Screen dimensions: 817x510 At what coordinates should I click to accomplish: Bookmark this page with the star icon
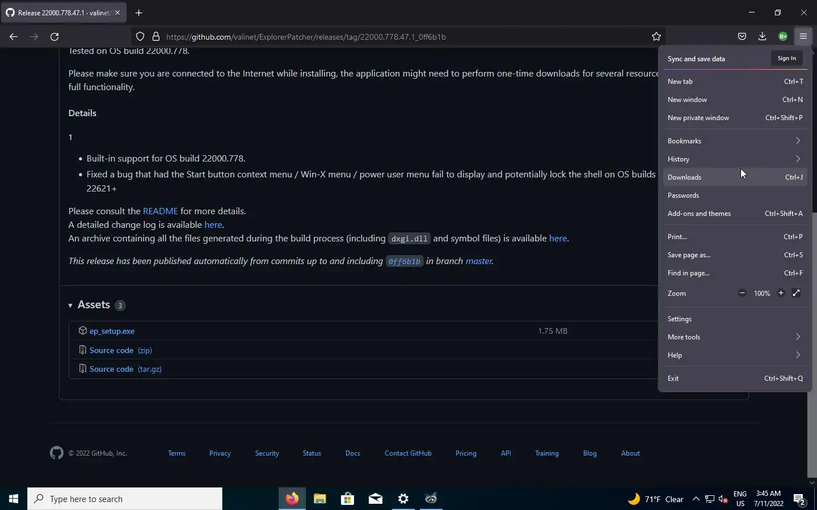656,37
